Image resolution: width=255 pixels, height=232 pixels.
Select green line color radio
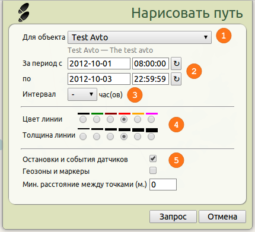pyautogui.click(x=97, y=119)
